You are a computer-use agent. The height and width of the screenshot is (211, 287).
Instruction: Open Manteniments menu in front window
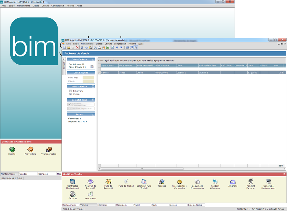tap(87, 44)
